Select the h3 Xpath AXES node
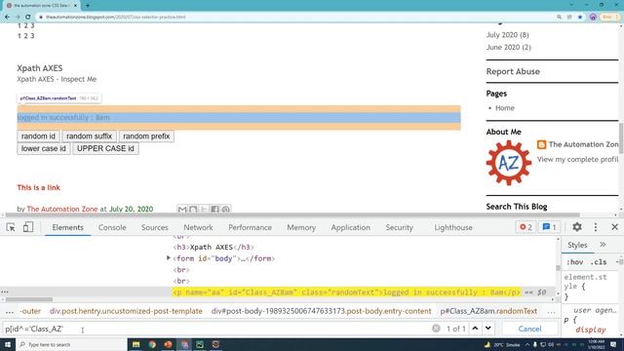624x351 pixels. click(x=214, y=247)
